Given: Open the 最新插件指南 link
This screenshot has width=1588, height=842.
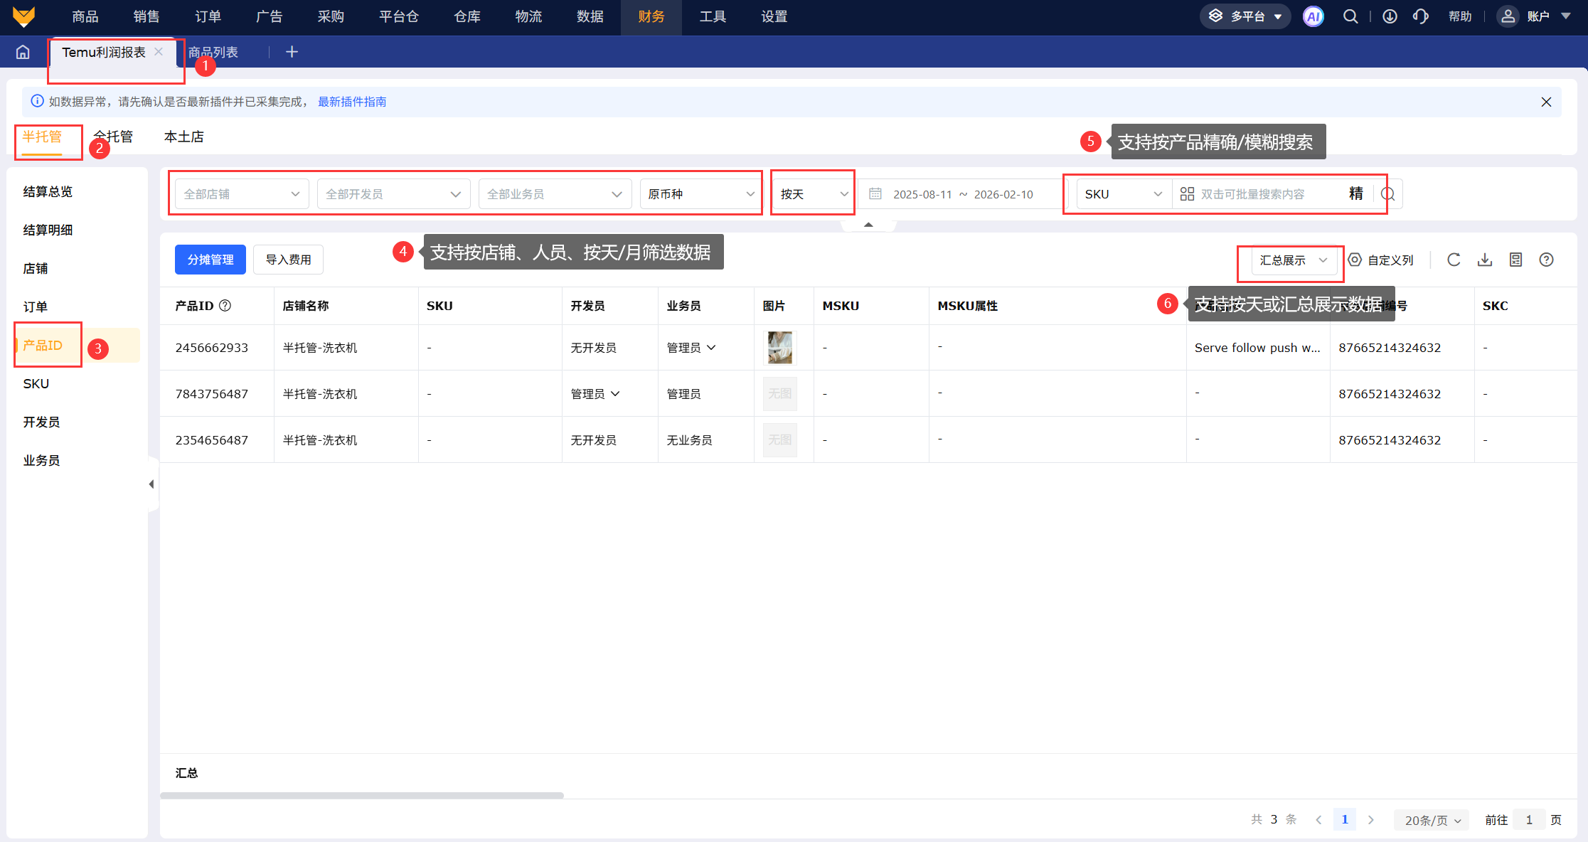Looking at the screenshot, I should 352,102.
